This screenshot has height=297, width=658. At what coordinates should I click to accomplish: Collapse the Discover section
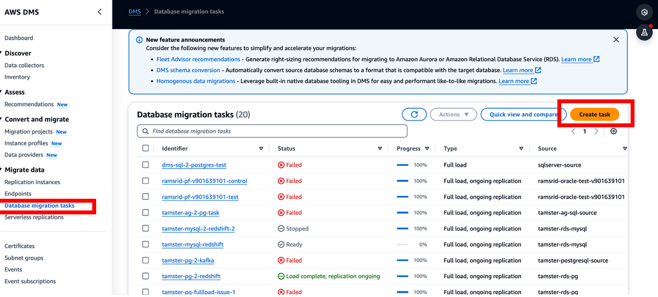[x=1, y=53]
